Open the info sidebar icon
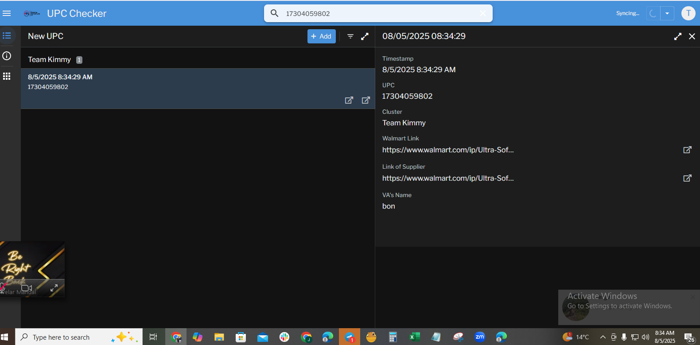700x345 pixels. coord(7,56)
